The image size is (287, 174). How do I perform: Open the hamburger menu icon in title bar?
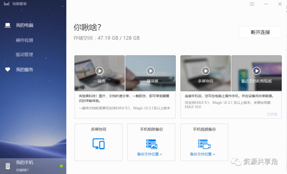252,4
